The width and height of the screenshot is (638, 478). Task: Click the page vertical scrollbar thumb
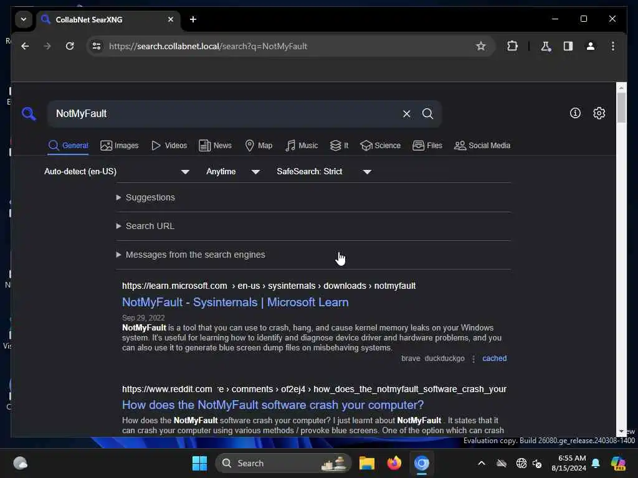click(x=621, y=108)
